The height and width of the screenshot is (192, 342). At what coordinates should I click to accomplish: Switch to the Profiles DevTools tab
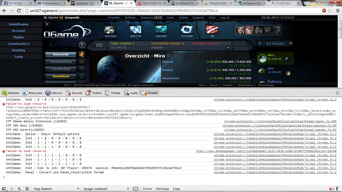(x=113, y=93)
